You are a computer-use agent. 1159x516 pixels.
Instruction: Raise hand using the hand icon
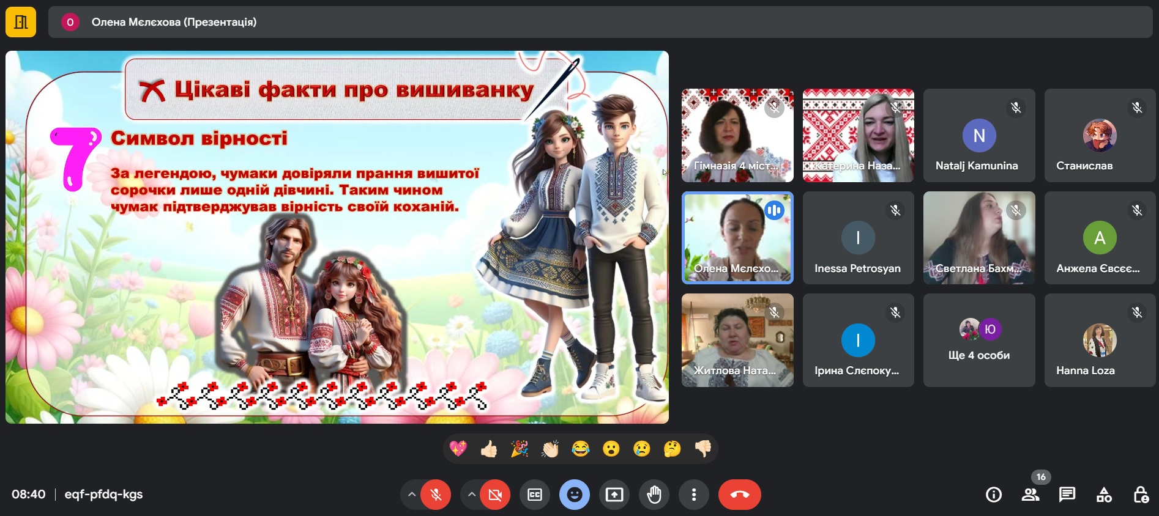click(654, 495)
